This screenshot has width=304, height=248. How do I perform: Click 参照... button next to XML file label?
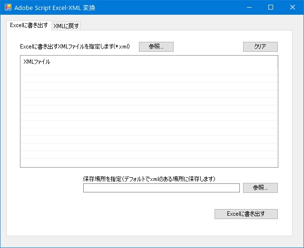tap(156, 47)
